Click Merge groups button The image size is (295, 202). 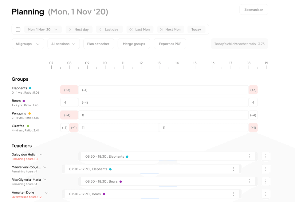tap(134, 44)
